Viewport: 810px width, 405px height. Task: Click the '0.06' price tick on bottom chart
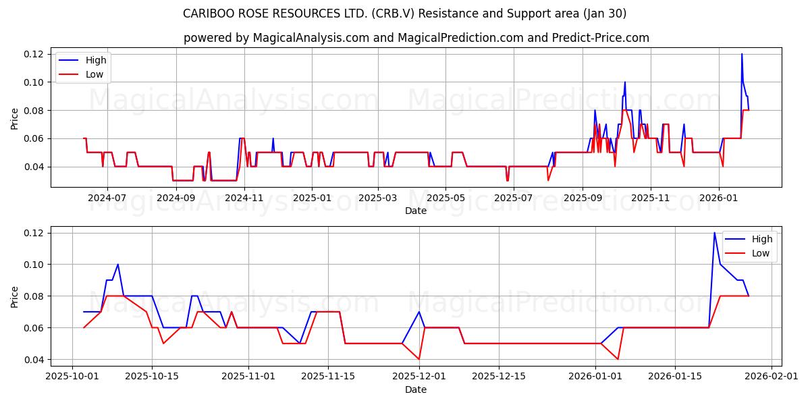(34, 328)
